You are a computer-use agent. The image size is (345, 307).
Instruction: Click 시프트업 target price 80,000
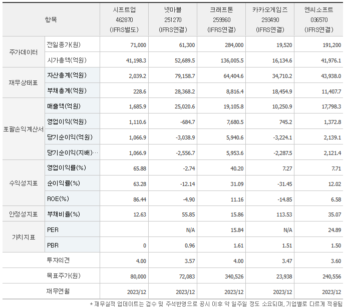[138, 276]
